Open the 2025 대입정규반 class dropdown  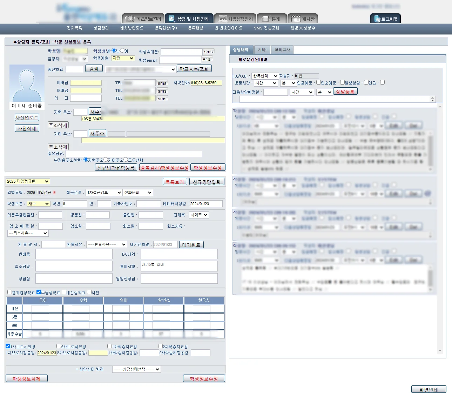[x=28, y=181]
